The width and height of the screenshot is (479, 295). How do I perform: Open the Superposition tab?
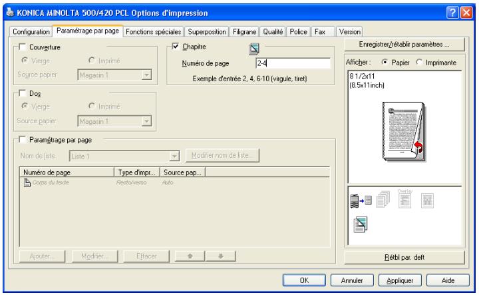coord(207,32)
